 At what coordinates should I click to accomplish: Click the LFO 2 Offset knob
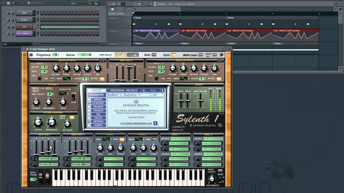pyautogui.click(x=153, y=148)
